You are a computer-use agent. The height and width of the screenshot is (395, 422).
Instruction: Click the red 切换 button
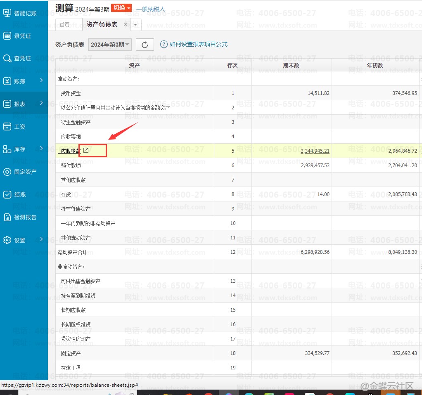(x=121, y=8)
